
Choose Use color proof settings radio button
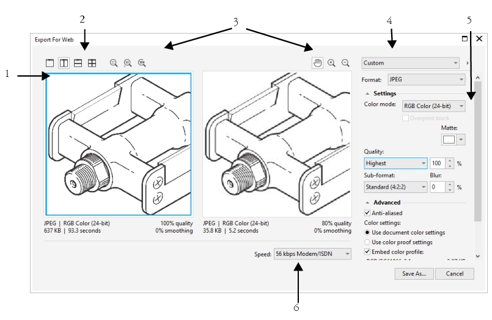(x=367, y=242)
